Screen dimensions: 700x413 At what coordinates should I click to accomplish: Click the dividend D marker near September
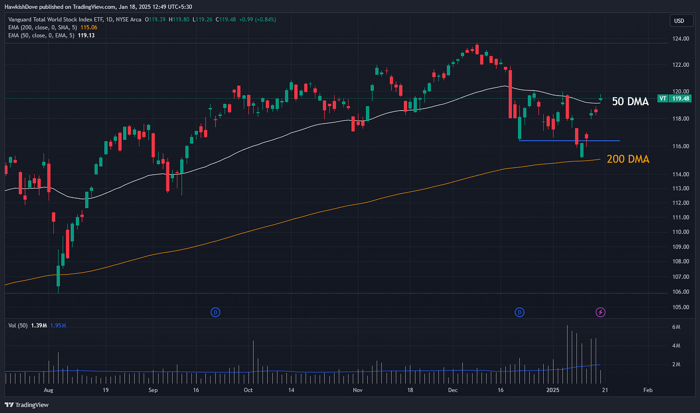(x=215, y=313)
